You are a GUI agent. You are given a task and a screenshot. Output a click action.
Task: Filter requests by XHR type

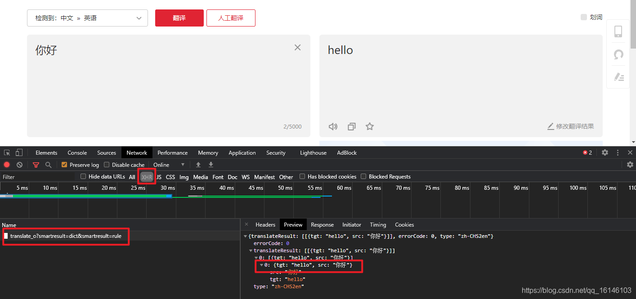point(147,177)
